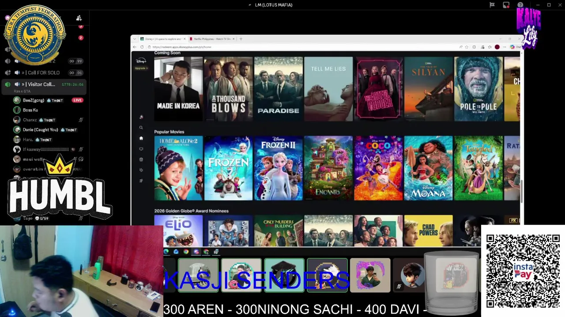Click the add member icon in Discord header
The width and height of the screenshot is (565, 317).
pyautogui.click(x=79, y=18)
